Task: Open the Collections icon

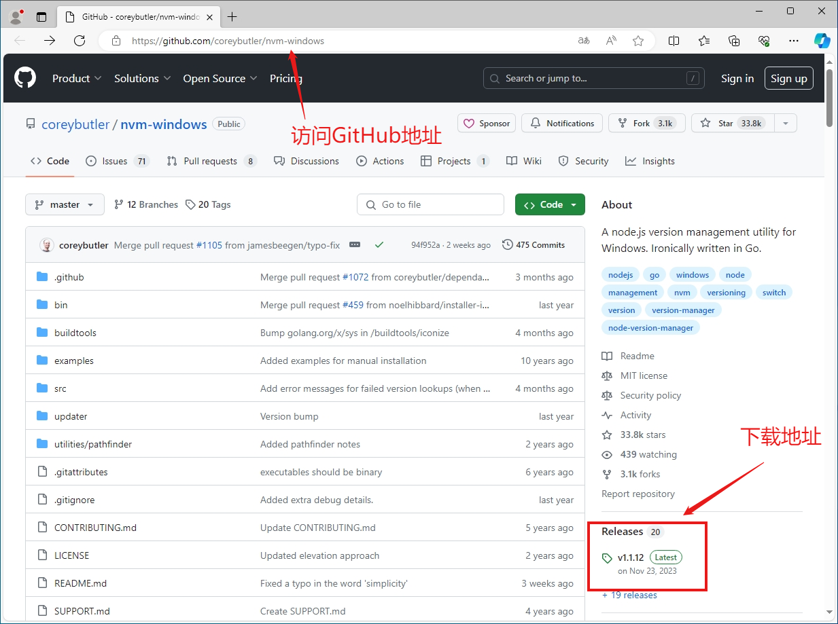Action: (x=734, y=41)
